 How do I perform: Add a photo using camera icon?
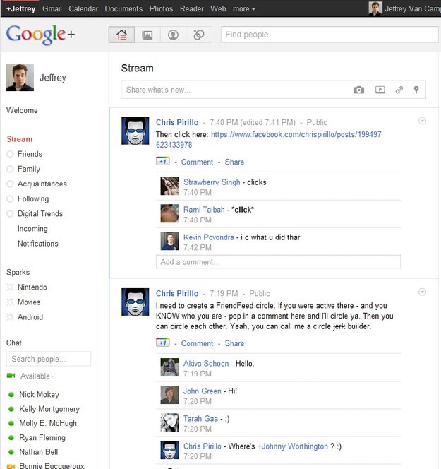359,90
